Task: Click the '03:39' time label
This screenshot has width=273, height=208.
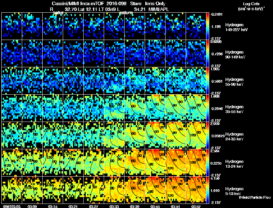Action: point(134,207)
